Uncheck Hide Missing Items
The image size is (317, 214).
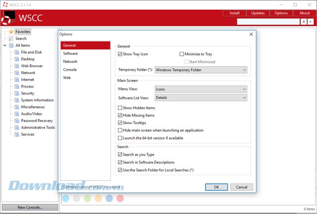pyautogui.click(x=120, y=115)
